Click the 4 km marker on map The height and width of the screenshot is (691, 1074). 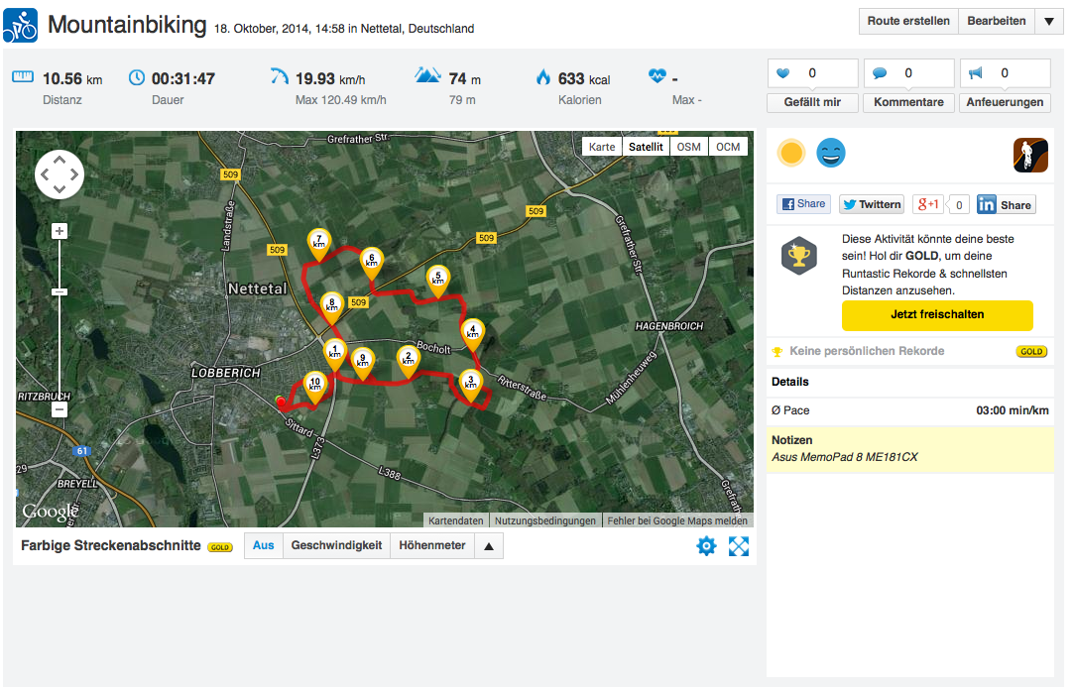473,334
